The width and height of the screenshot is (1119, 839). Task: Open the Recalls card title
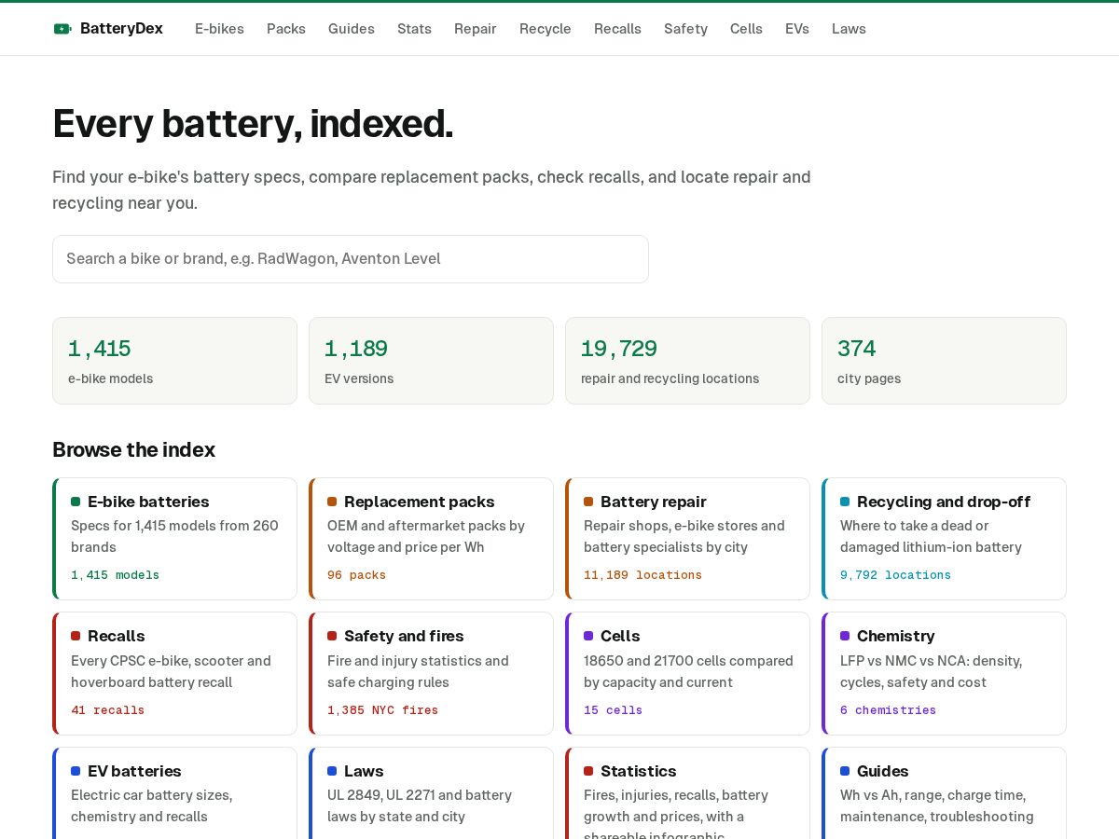point(117,636)
